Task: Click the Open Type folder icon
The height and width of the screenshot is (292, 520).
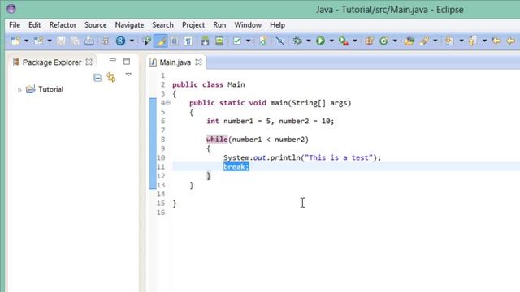Action: tap(409, 41)
